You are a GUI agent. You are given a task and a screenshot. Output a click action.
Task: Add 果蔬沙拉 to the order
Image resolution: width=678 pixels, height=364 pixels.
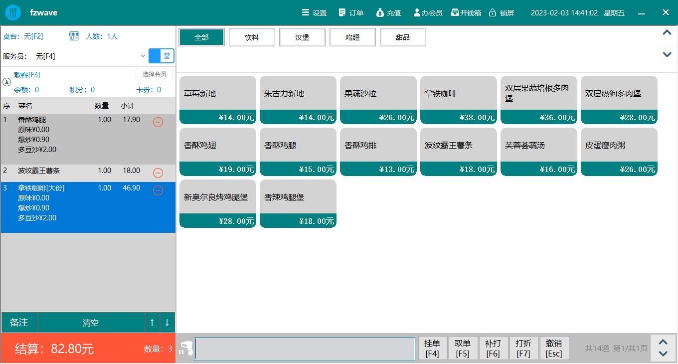378,100
